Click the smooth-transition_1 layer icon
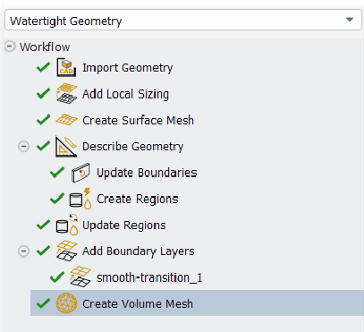This screenshot has width=364, height=332. (80, 277)
